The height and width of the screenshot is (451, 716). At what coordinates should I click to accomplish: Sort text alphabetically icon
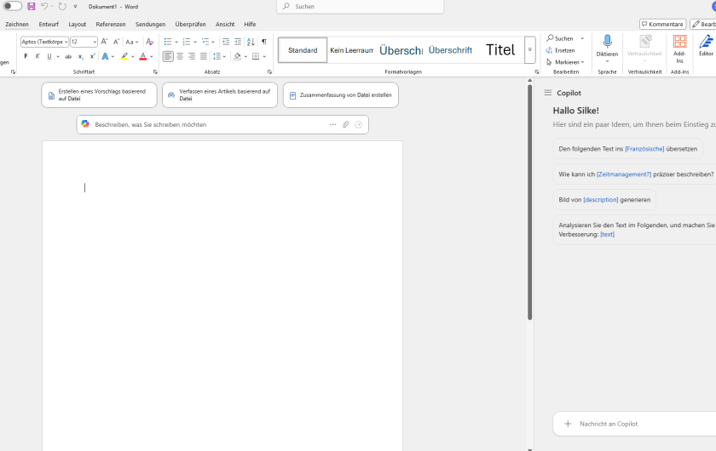(251, 42)
